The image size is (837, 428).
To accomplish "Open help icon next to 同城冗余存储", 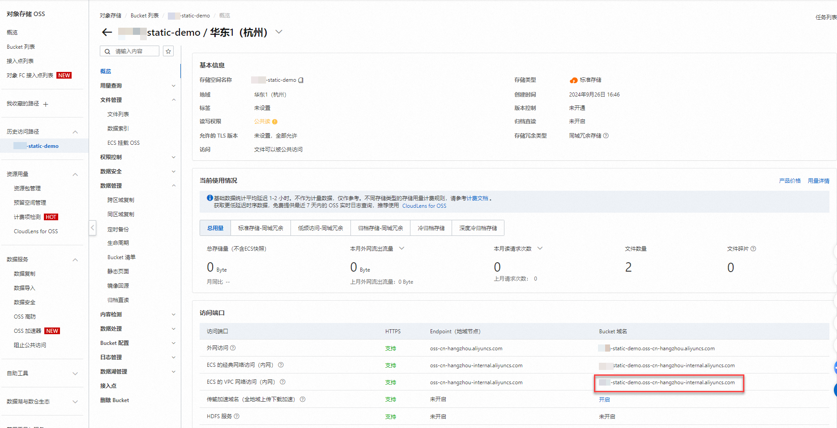I will tap(606, 136).
